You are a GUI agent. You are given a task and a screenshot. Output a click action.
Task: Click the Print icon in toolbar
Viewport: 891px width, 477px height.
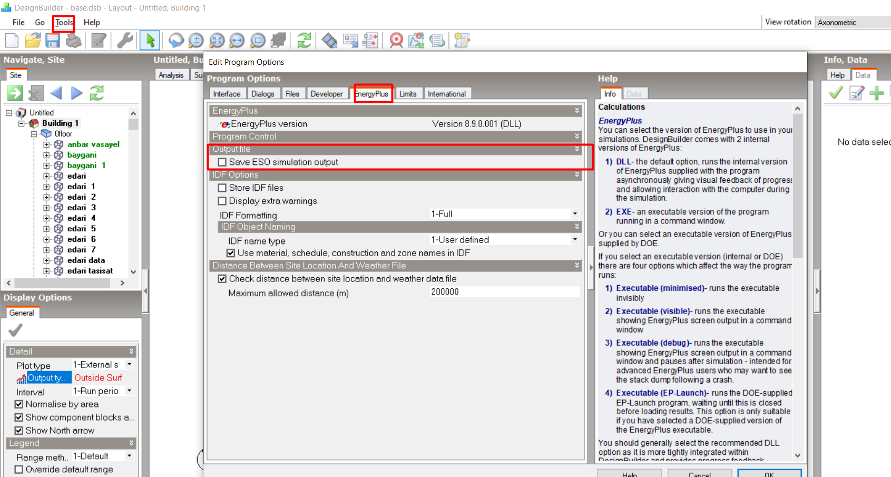[x=73, y=41]
